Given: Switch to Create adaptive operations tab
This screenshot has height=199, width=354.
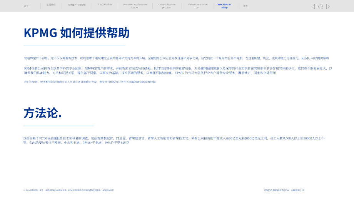Looking at the screenshot, I should [x=167, y=6].
